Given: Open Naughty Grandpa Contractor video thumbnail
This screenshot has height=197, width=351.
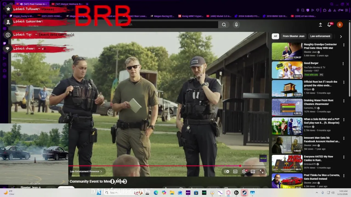Looking at the screenshot, I should 287,51.
